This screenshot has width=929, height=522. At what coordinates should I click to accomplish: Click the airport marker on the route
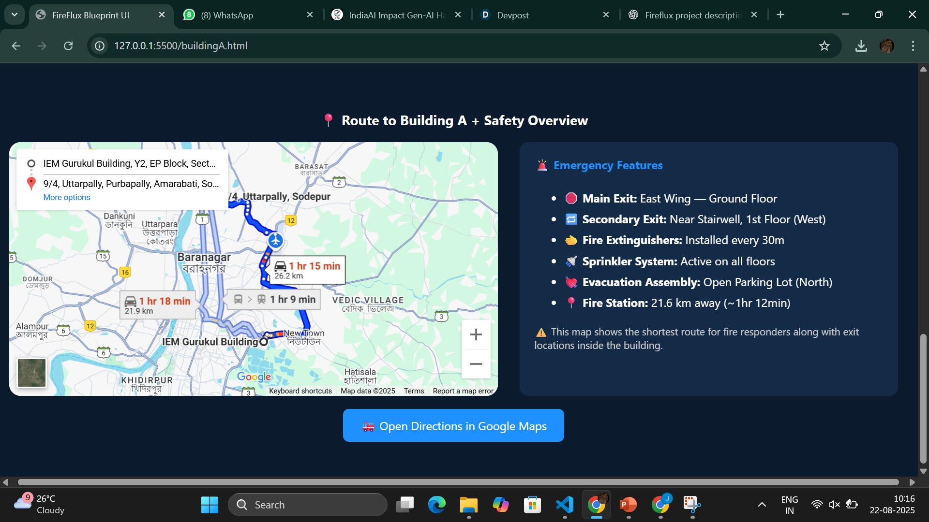[x=275, y=240]
